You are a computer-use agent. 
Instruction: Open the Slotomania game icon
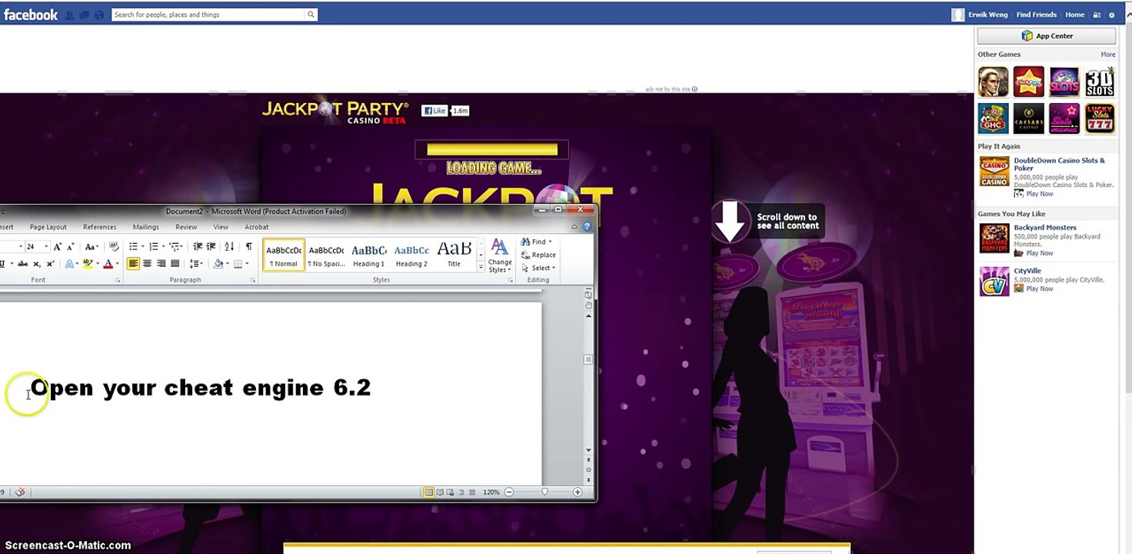[x=1064, y=118]
